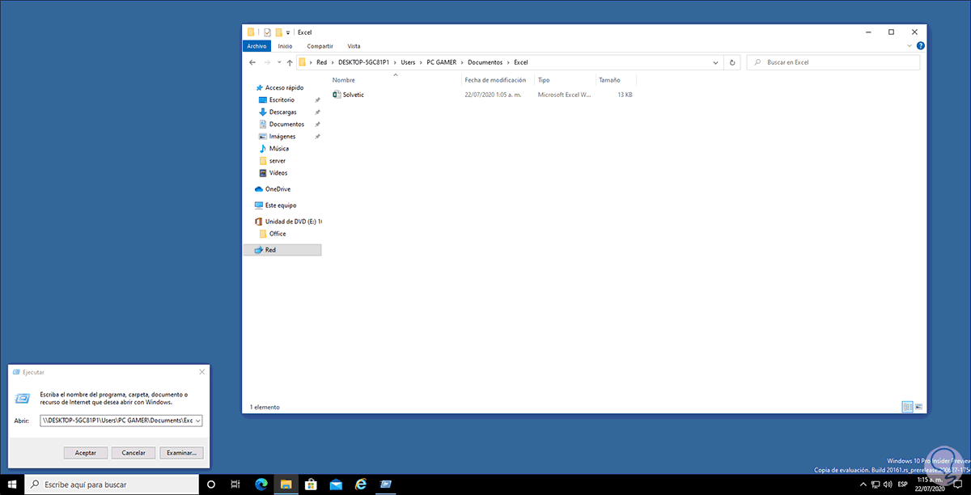Expand the address bar history dropdown
The width and height of the screenshot is (971, 495).
point(716,62)
